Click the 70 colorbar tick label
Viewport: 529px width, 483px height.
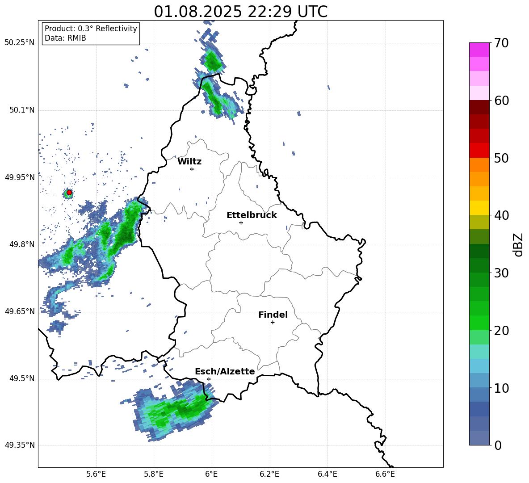pos(501,43)
